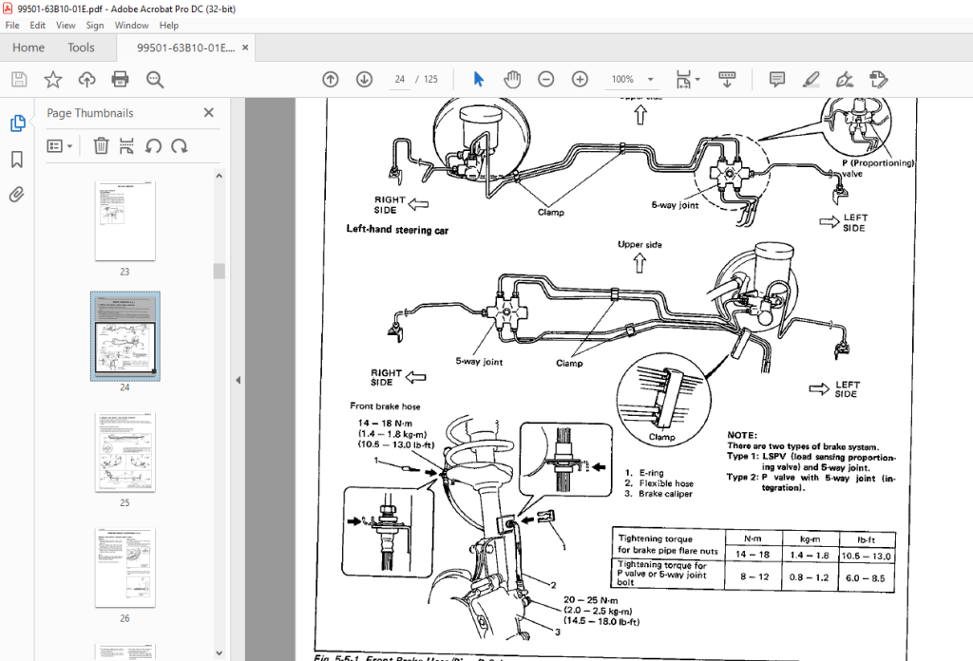Viewport: 973px width, 661px height.
Task: Click the thumbnails panel scroll up arrow
Action: [219, 176]
